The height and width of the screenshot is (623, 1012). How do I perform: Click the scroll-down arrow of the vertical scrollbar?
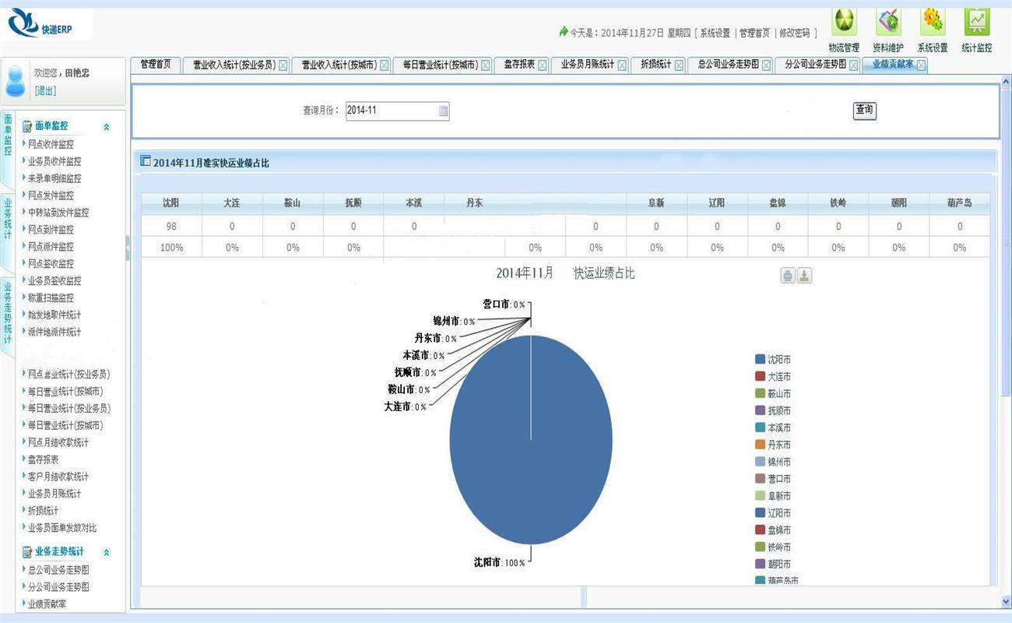tap(1004, 602)
